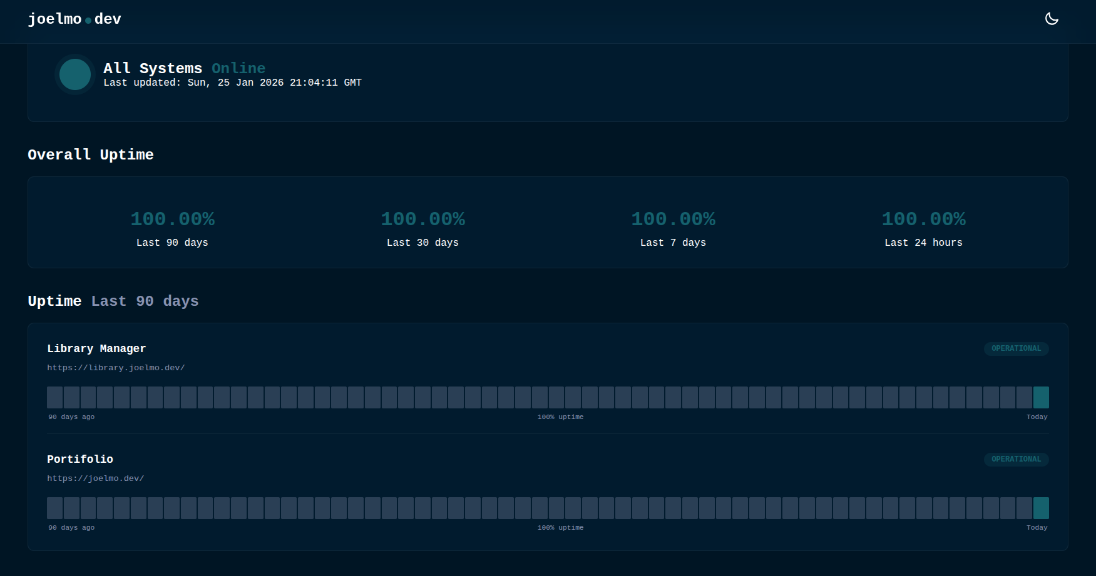Open the library.joelmo.dev link
The image size is (1096, 576).
pyautogui.click(x=116, y=368)
